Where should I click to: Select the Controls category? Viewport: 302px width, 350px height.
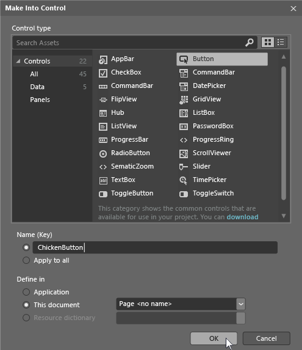point(52,61)
